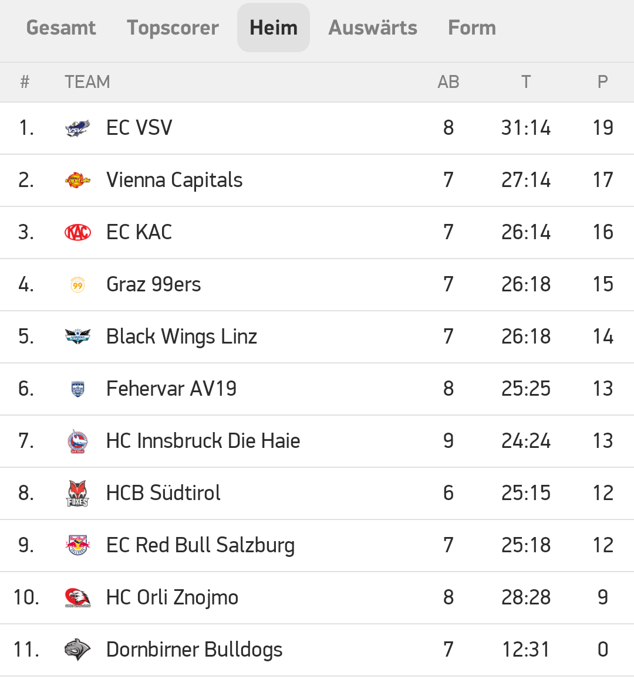Click the Black Wings Linz logo
The height and width of the screenshot is (683, 634).
[77, 337]
